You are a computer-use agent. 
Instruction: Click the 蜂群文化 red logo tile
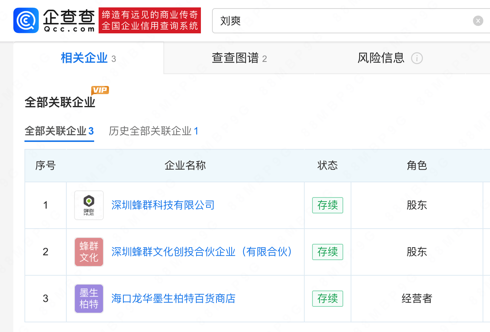[89, 252]
